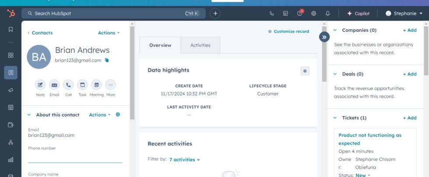
Task: Copy the email address with copy icon
Action: pyautogui.click(x=106, y=60)
